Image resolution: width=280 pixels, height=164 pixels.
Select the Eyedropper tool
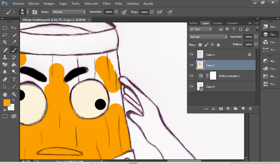coord(14,42)
